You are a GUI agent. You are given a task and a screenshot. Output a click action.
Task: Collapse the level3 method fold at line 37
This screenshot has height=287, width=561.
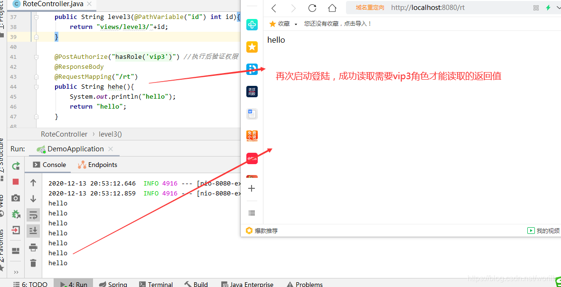tap(36, 17)
